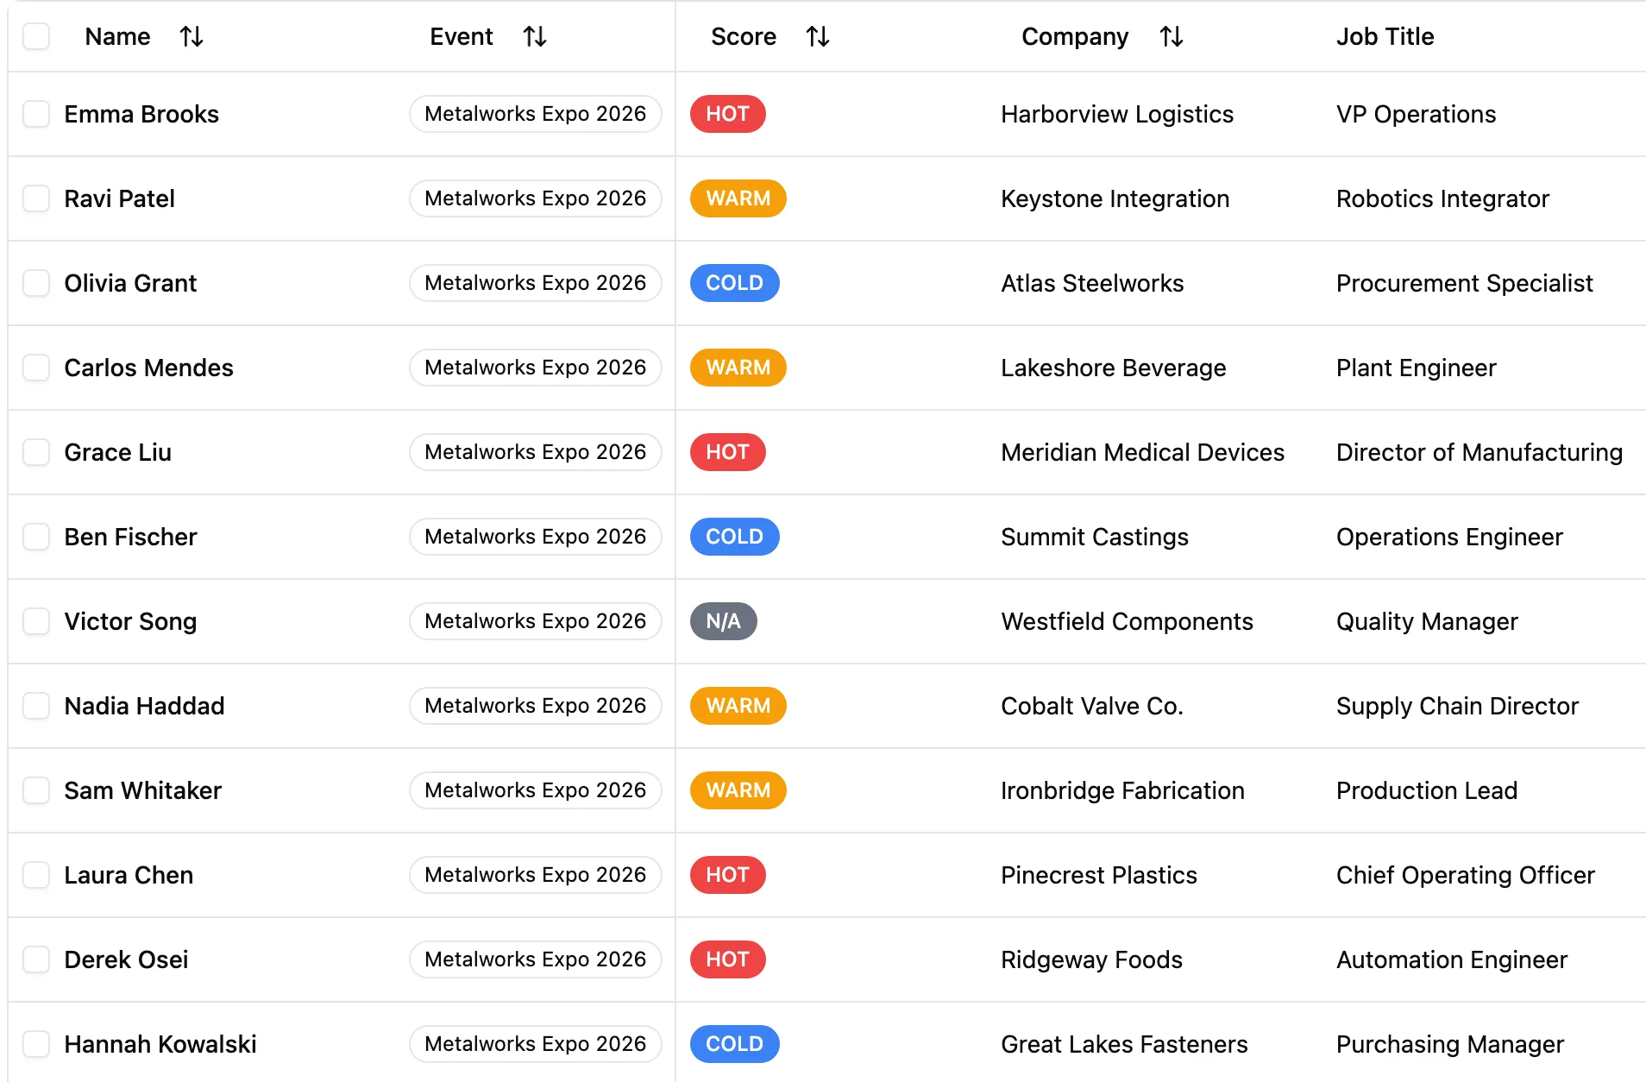
Task: Click Ravi Patel's WARM score badge
Action: tap(738, 198)
